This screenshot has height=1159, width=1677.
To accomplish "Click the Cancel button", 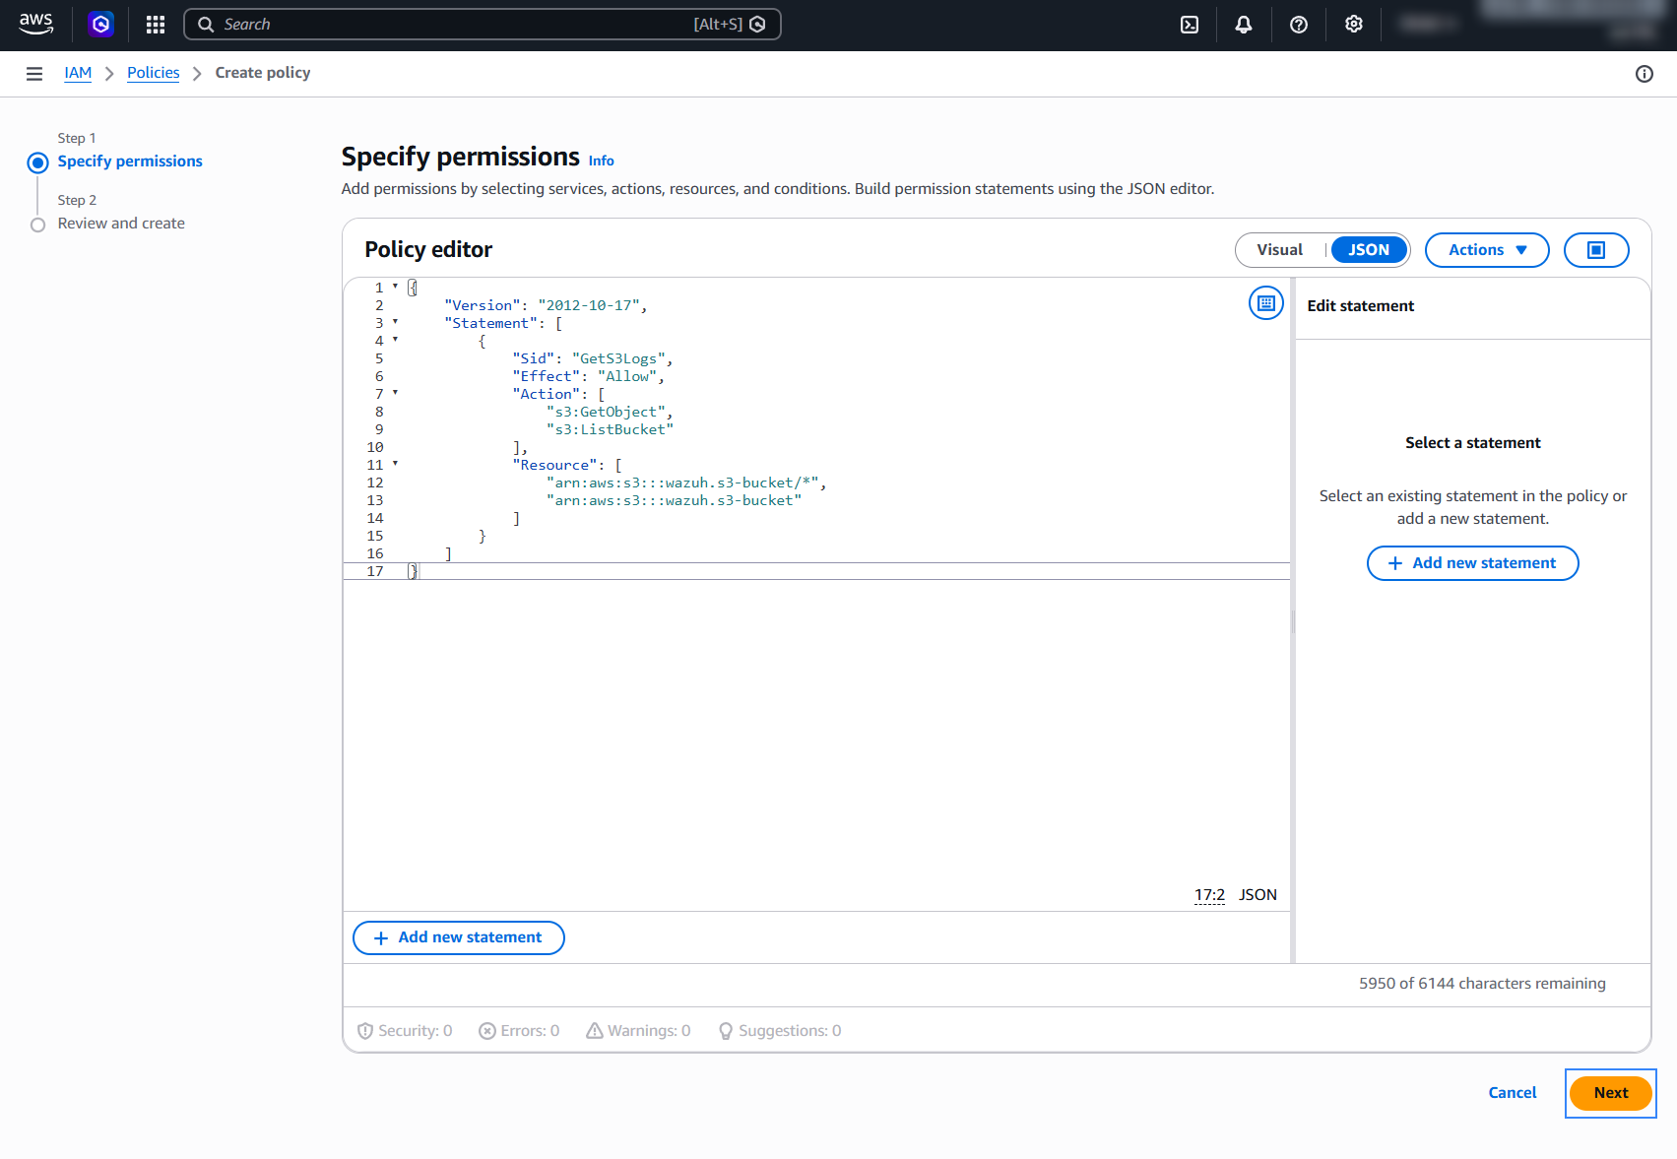I will click(x=1512, y=1093).
